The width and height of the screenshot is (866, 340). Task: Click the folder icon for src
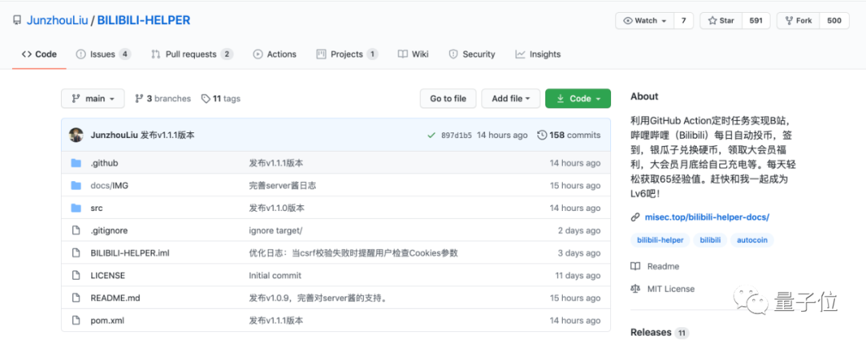tap(76, 208)
